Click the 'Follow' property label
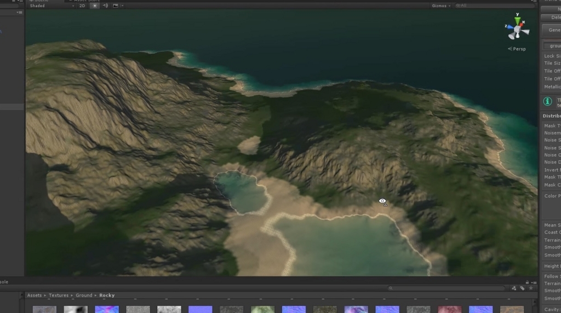The image size is (561, 313). pos(552,276)
